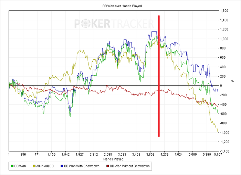Click the 0 value on the y-axis

click(221, 86)
